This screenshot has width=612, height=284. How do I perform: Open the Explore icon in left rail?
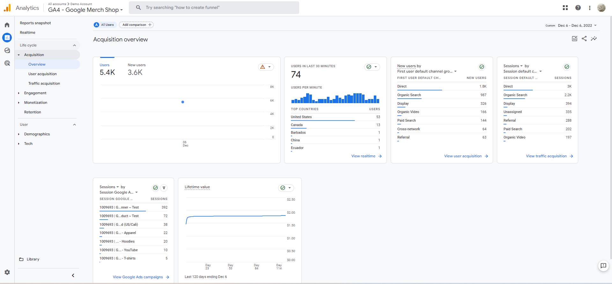click(x=7, y=50)
